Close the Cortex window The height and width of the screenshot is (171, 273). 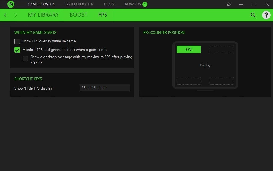click(267, 4)
